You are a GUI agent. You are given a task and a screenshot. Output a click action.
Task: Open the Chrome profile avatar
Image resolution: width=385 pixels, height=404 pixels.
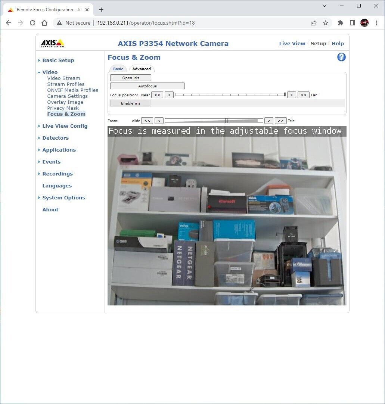pyautogui.click(x=364, y=23)
